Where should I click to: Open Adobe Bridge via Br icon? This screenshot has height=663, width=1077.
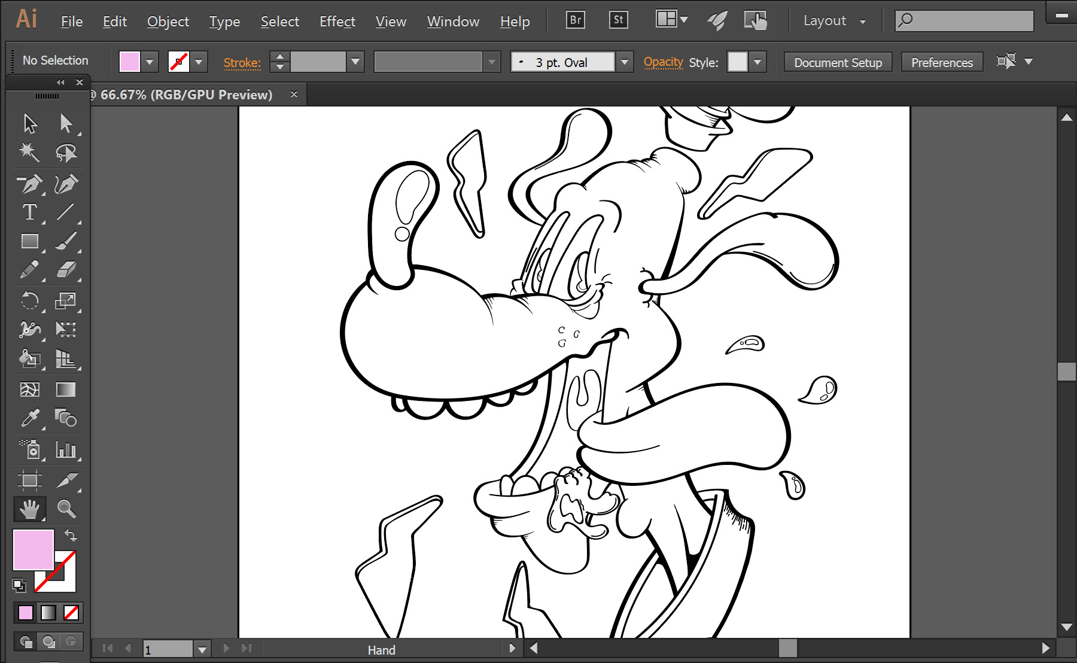tap(575, 20)
